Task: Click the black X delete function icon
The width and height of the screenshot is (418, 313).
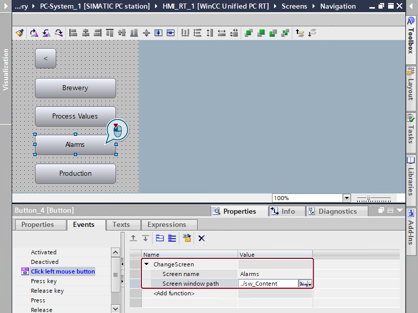Action: coord(201,238)
